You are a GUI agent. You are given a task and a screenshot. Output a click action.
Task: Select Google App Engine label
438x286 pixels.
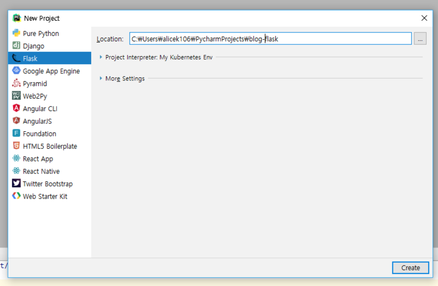point(51,71)
